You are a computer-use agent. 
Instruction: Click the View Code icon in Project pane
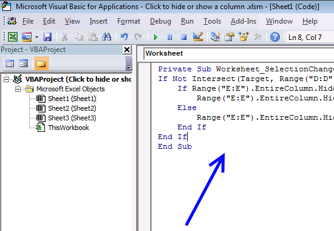pos(10,63)
